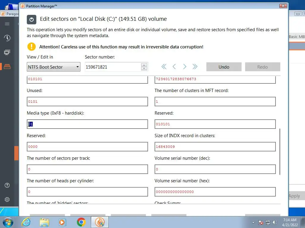Select the Paragon Partition Manager taskbar icon
Screen dimensions: 305x228
[100, 222]
